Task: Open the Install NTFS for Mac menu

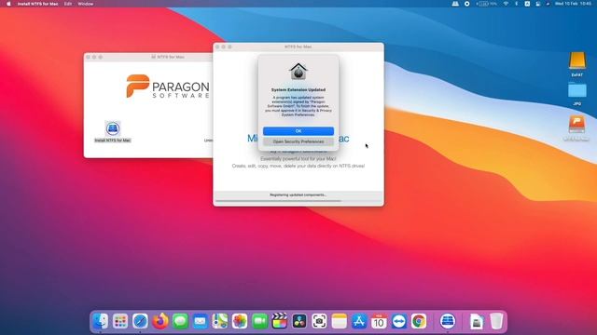Action: [37, 4]
